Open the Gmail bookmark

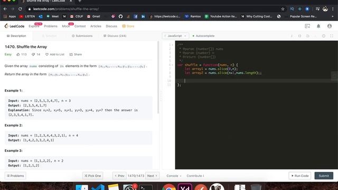coord(93,16)
